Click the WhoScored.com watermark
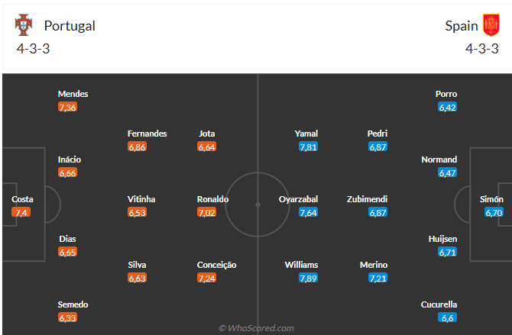 pyautogui.click(x=256, y=328)
